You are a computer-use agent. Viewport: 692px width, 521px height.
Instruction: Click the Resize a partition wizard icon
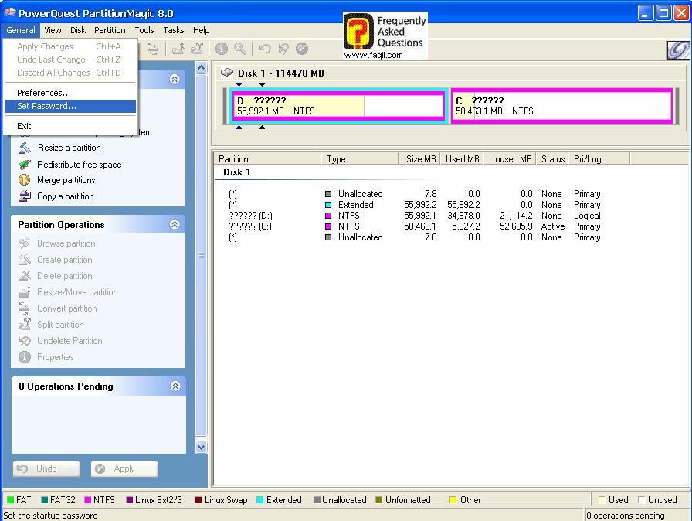coord(25,148)
